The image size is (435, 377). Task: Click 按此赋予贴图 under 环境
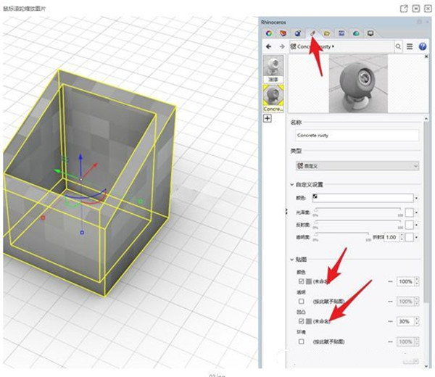pos(328,341)
